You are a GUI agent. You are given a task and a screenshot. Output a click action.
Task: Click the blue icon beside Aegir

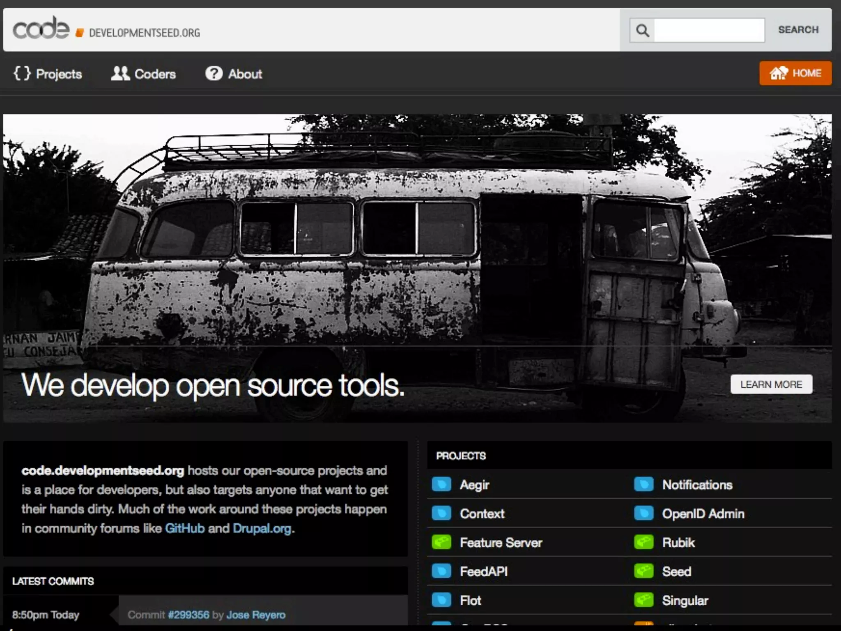click(x=441, y=485)
